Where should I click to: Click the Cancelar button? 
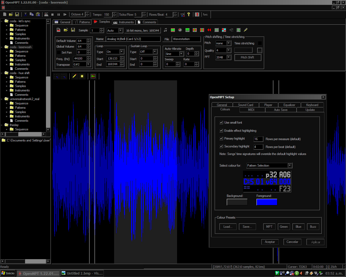[x=292, y=242]
